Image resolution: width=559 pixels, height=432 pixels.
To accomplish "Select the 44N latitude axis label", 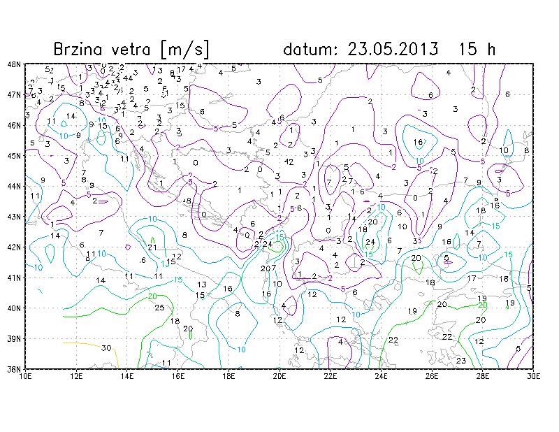I will 14,186.
